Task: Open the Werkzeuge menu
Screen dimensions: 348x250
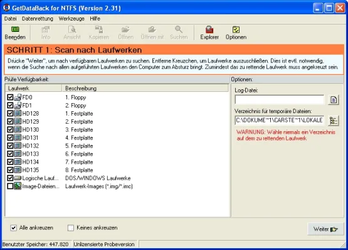Action: (71, 19)
